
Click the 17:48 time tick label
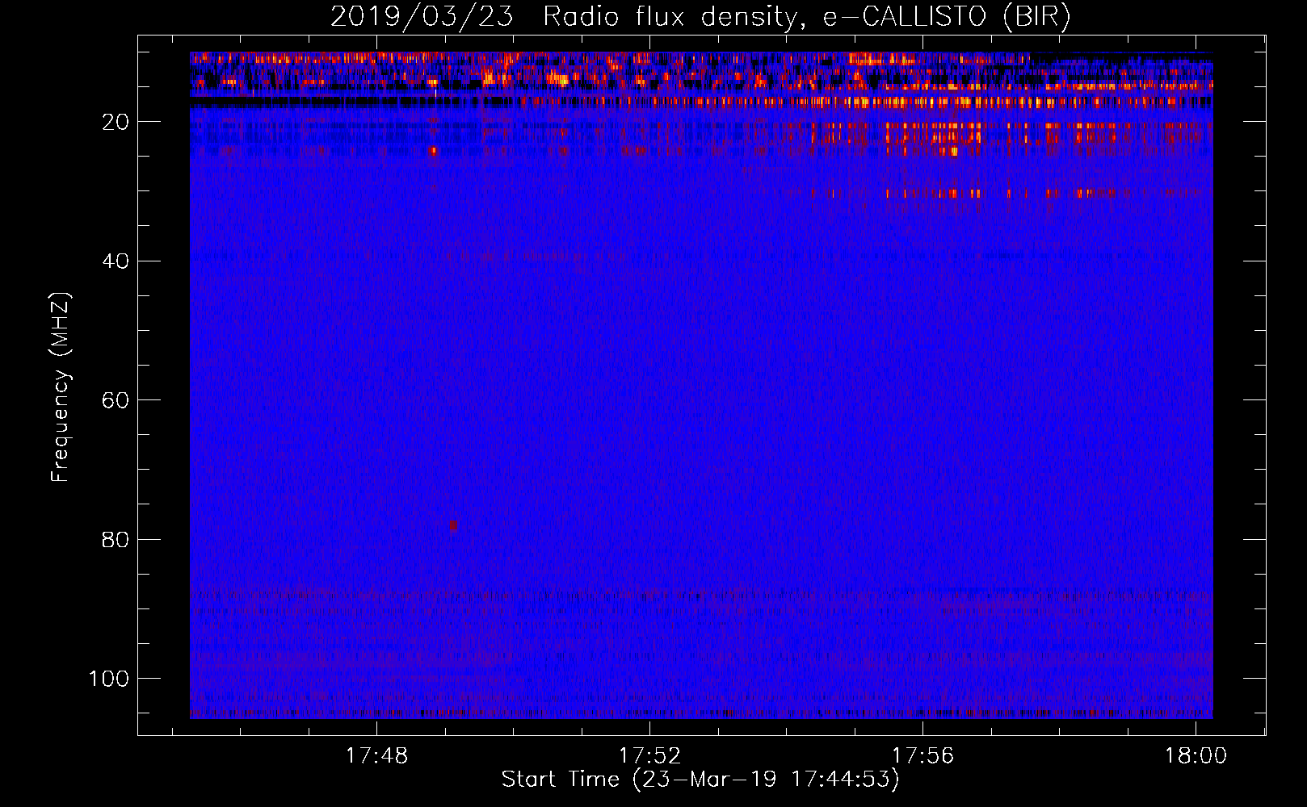point(377,756)
